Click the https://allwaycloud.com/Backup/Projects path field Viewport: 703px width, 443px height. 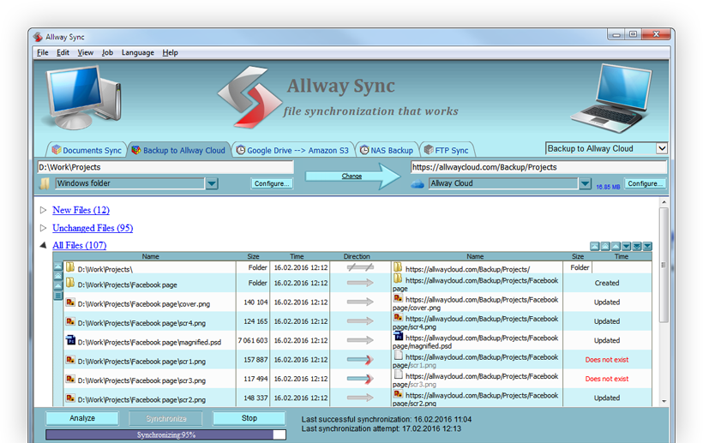pyautogui.click(x=538, y=167)
